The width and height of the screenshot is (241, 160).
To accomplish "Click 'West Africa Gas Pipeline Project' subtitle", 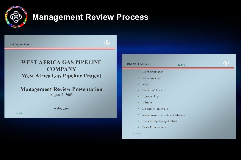I will tap(62, 76).
